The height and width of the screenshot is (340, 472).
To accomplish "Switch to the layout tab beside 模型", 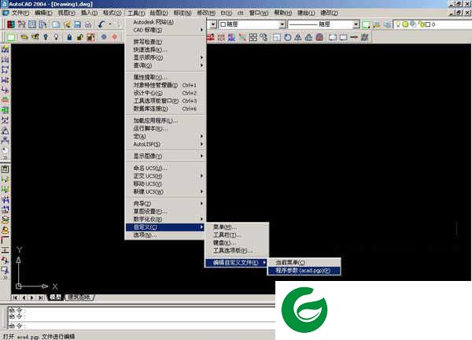I will point(79,297).
